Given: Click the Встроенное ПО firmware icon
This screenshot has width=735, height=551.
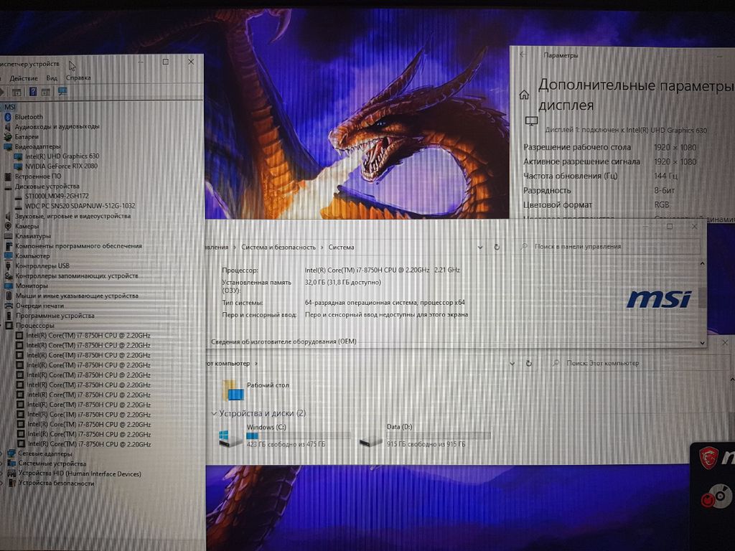Looking at the screenshot, I should (7, 176).
